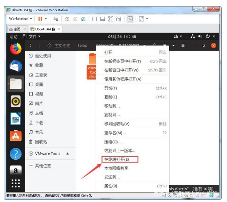Select 剪切(T) in the context menu
227x202 pixels.
[133, 88]
